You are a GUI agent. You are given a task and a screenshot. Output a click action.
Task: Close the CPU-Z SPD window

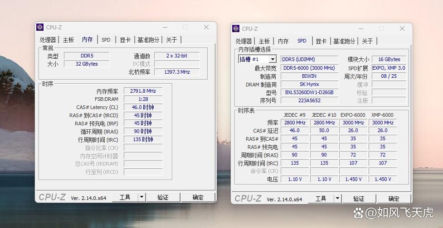click(x=402, y=28)
